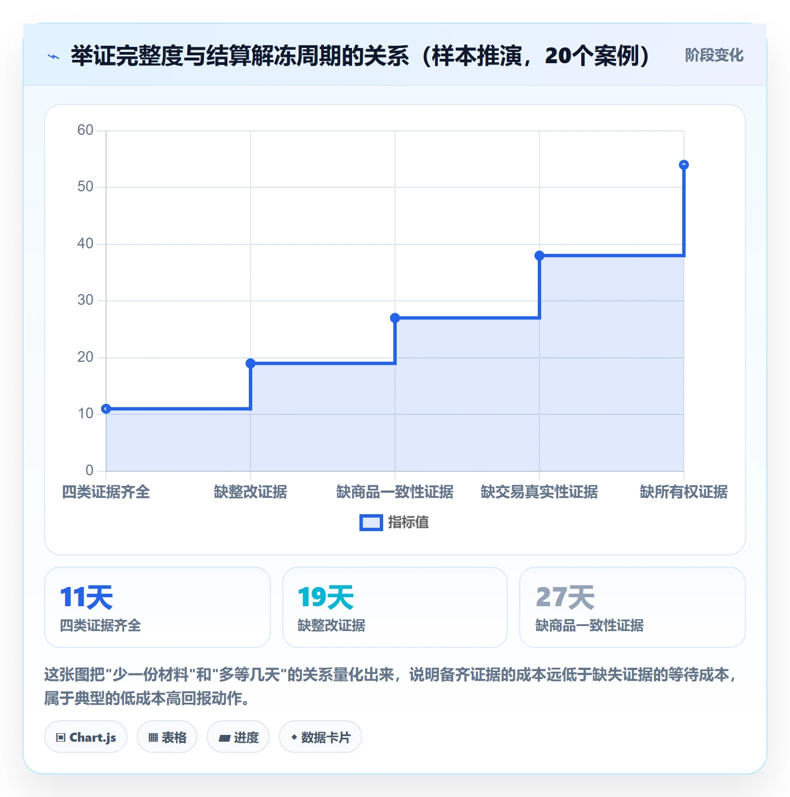This screenshot has height=797, width=790.
Task: Click the lightning icon beside the title
Action: (x=54, y=56)
